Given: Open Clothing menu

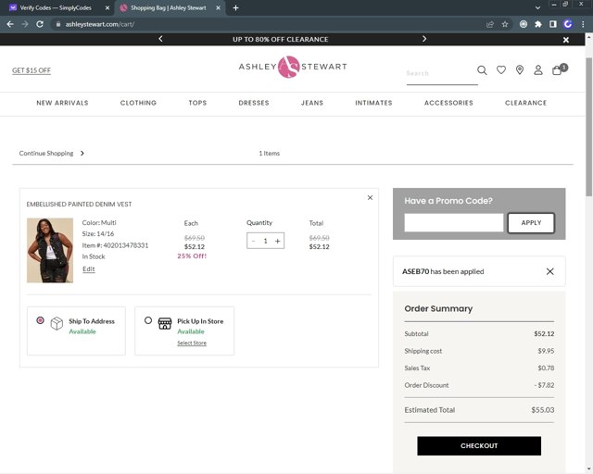Looking at the screenshot, I should pyautogui.click(x=138, y=103).
